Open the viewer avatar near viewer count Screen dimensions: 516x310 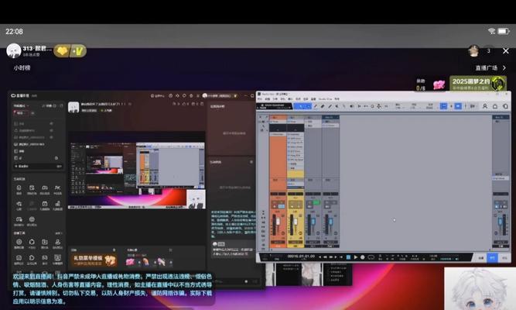[473, 51]
